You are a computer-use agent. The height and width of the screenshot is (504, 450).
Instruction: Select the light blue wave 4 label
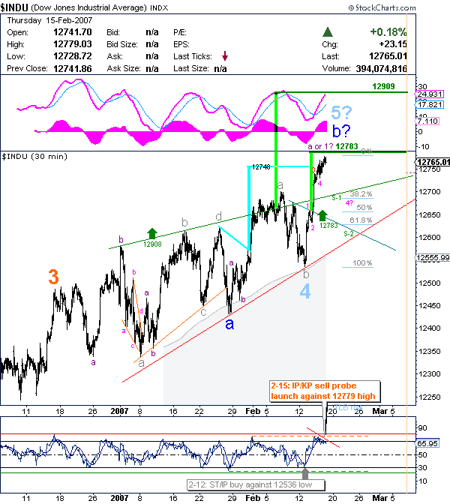point(305,292)
